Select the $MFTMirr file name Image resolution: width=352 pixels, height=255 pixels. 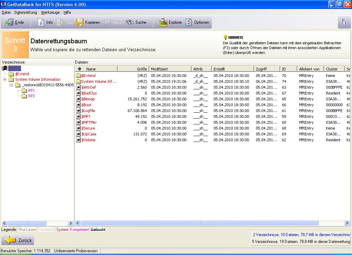[89, 122]
